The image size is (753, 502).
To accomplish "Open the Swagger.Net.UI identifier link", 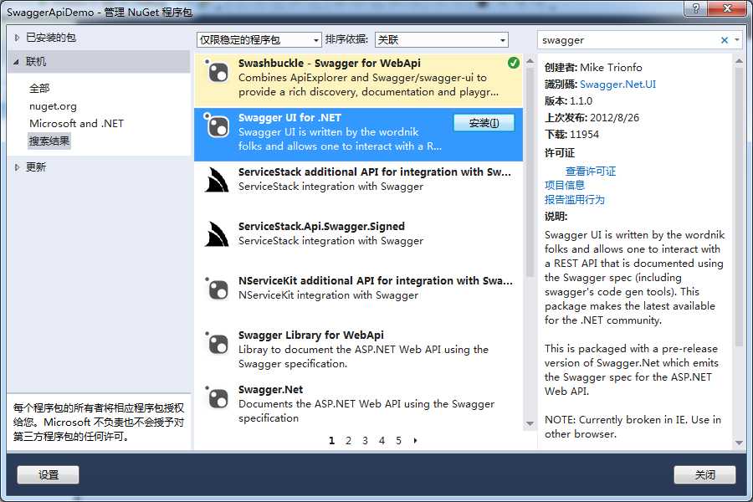I will 617,84.
